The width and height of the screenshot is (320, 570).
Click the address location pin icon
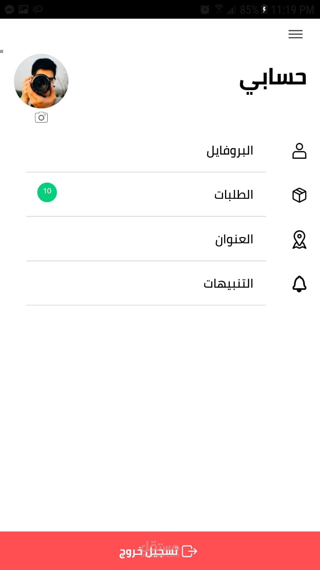pos(299,239)
